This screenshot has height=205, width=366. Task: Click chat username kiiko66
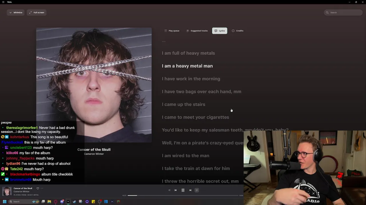pyautogui.click(x=12, y=153)
